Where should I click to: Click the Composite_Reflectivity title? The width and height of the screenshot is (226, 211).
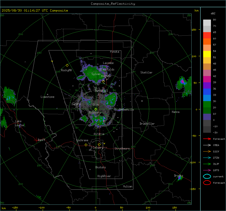tap(113, 4)
